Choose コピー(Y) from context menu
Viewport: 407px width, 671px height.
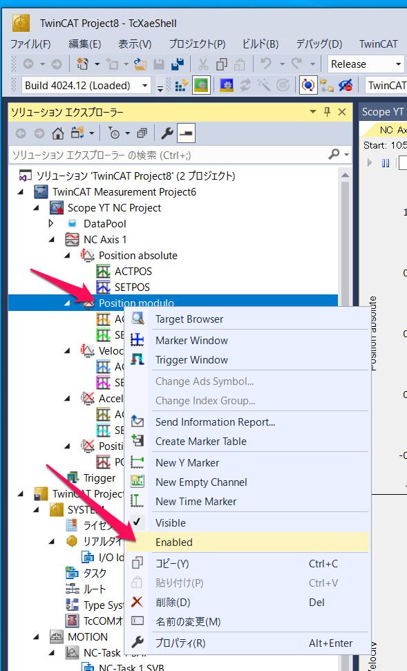[x=248, y=564]
